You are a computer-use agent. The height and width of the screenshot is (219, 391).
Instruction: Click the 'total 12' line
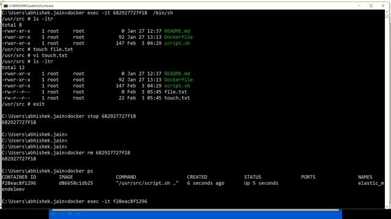13,68
